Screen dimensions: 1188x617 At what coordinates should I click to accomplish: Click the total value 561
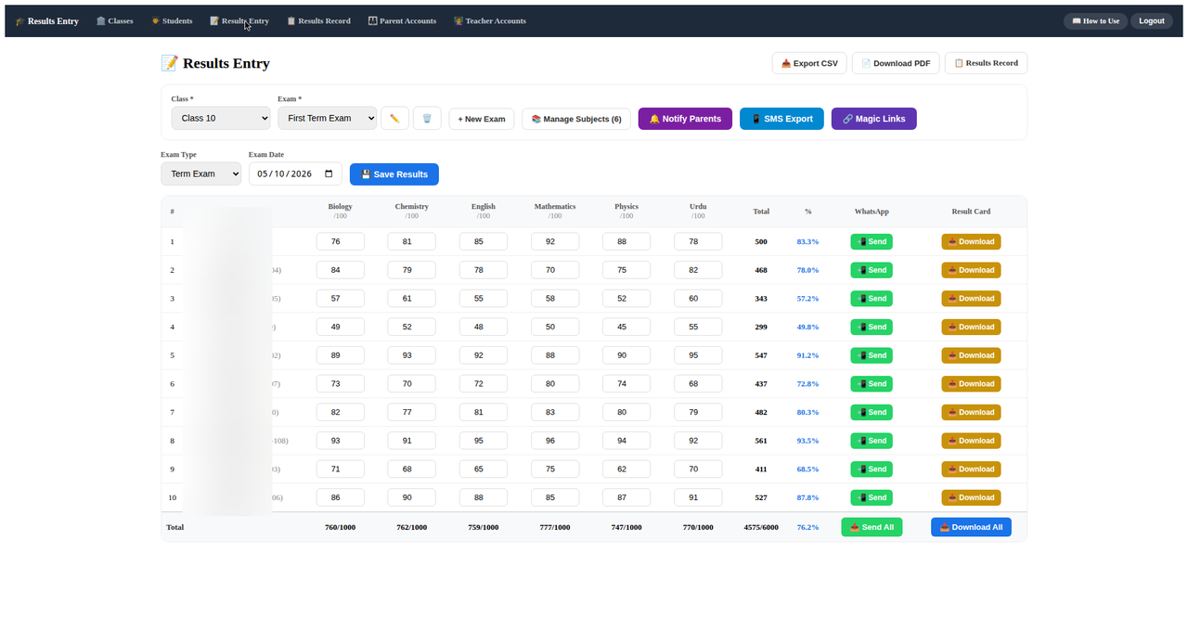point(761,441)
